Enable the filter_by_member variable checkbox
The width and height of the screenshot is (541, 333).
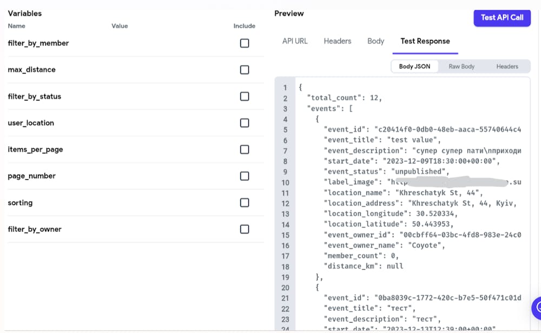pos(244,43)
